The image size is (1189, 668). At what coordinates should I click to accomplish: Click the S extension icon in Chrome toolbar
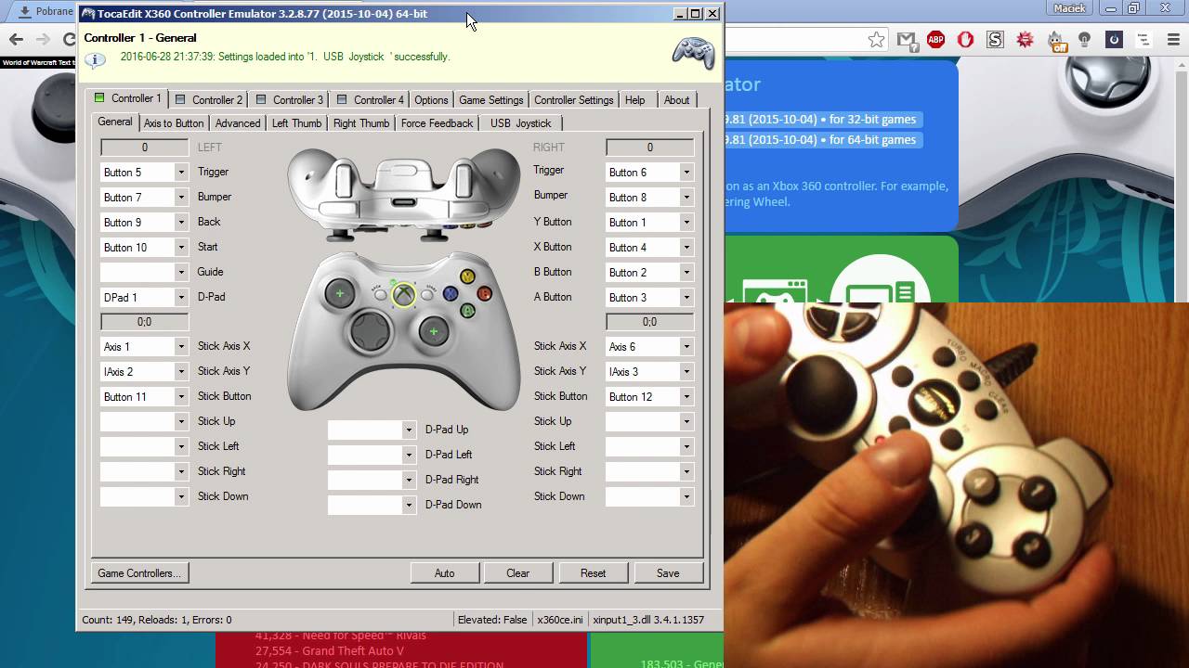click(996, 40)
